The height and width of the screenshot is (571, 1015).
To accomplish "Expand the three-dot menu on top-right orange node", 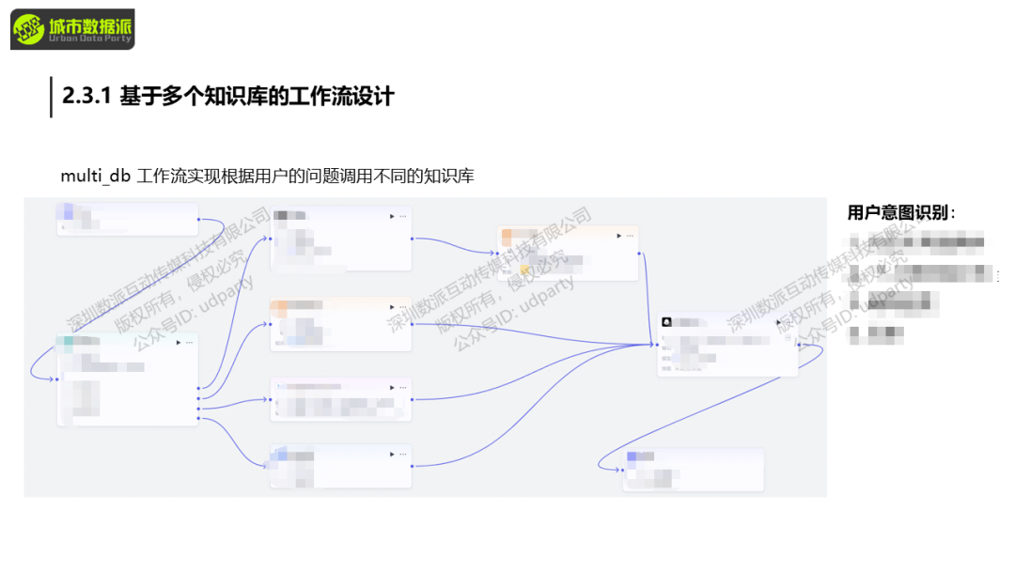I will [x=630, y=236].
